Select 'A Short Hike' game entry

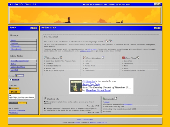(x=50, y=68)
